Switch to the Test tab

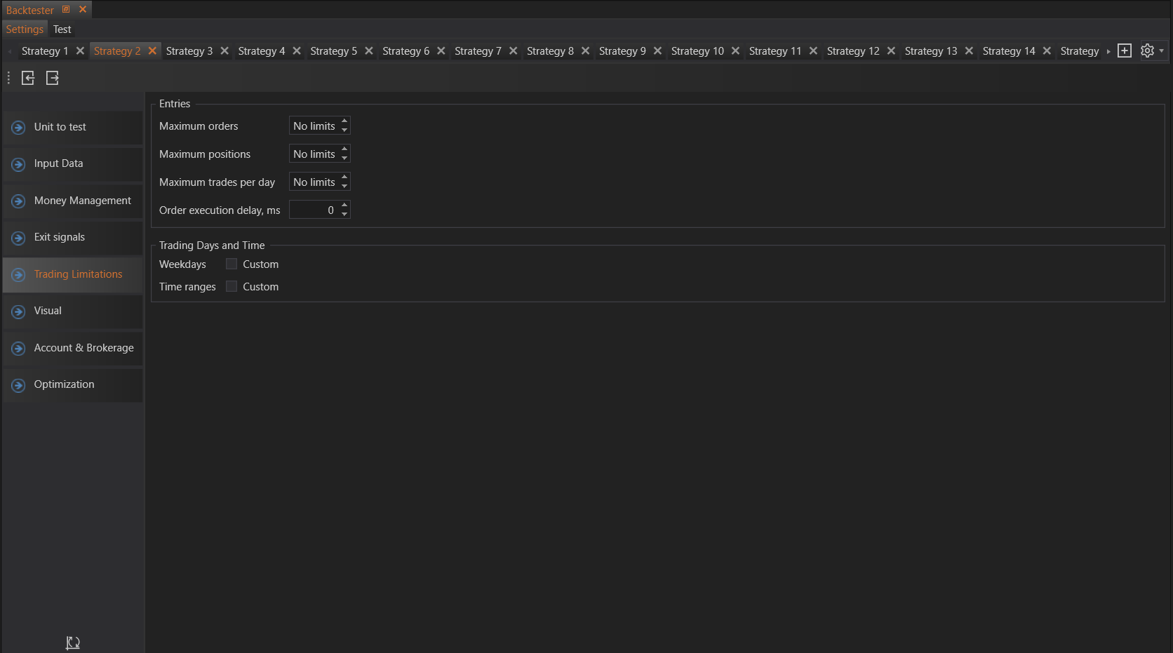click(x=62, y=29)
